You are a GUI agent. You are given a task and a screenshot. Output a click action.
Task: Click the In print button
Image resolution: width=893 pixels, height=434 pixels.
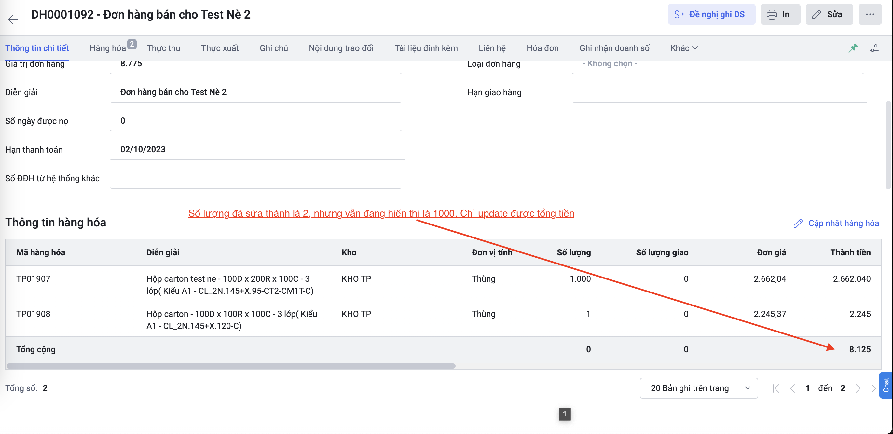(x=780, y=14)
